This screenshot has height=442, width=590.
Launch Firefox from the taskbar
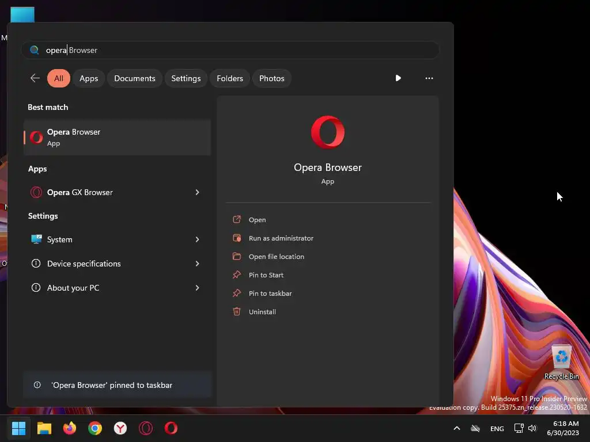70,428
